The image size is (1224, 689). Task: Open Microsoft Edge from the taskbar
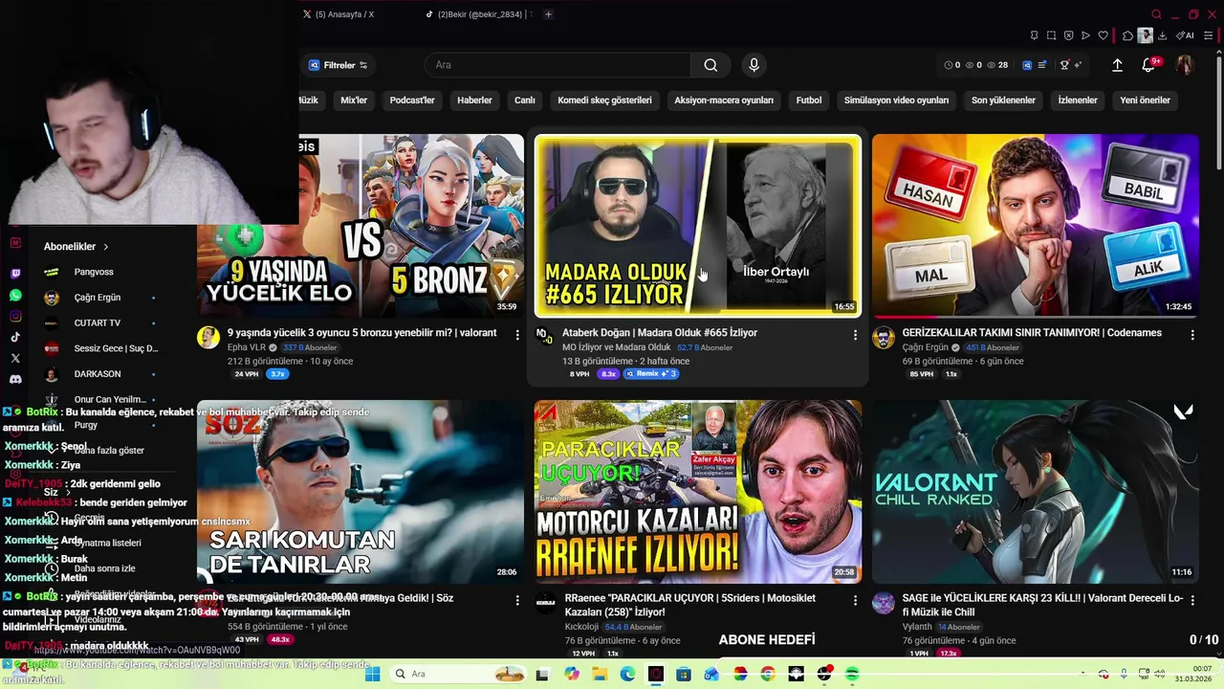coord(627,674)
